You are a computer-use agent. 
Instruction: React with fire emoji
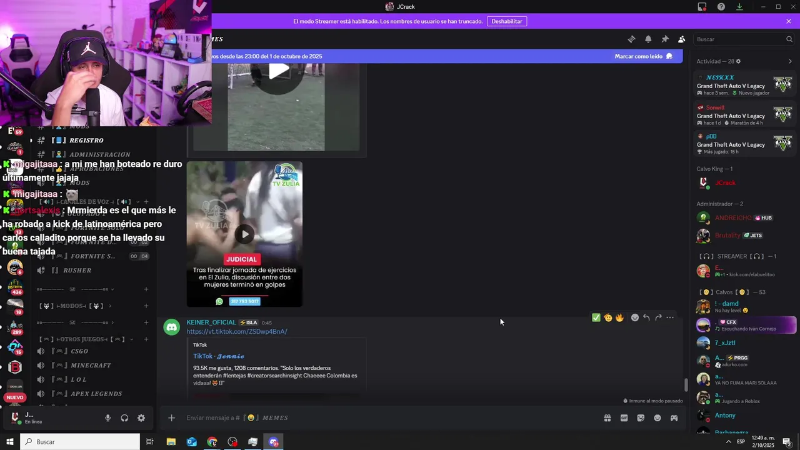619,317
